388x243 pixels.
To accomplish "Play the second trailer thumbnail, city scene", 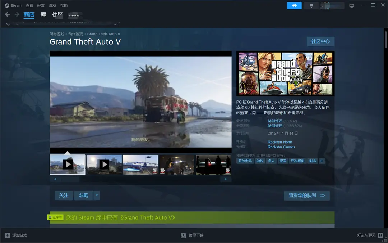I will pyautogui.click(x=104, y=165).
